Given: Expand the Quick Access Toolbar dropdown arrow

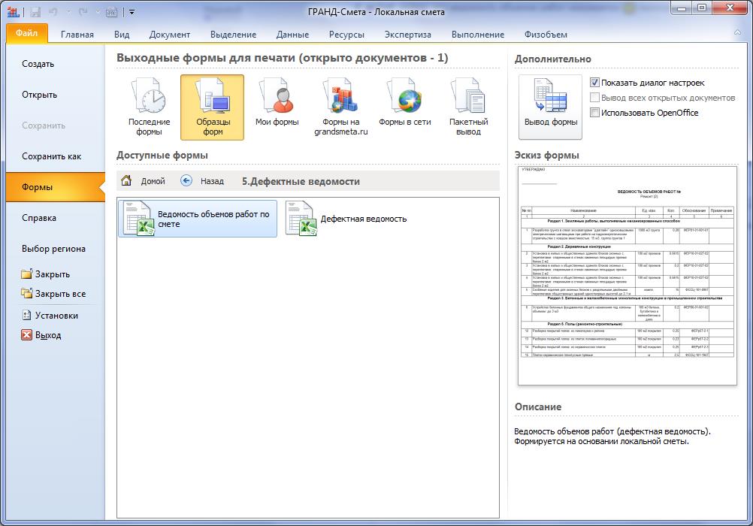Looking at the screenshot, I should click(132, 12).
